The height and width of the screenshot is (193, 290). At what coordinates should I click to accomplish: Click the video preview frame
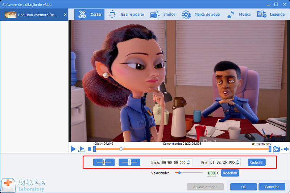point(179,81)
